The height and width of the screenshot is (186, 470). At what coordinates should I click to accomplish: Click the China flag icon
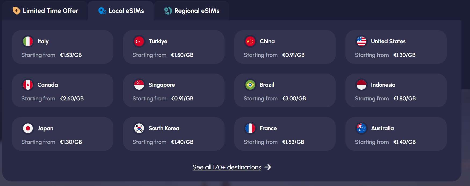[x=250, y=41]
